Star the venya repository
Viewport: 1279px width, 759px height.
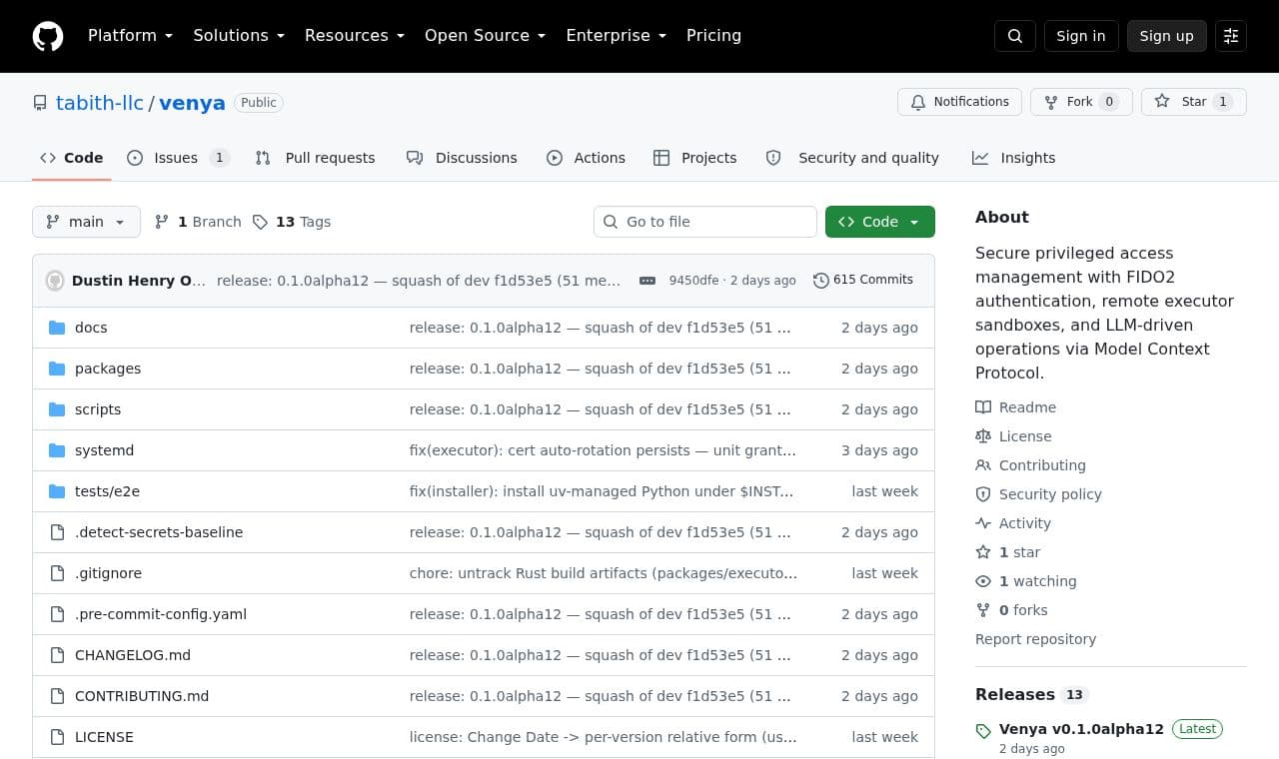click(1193, 102)
